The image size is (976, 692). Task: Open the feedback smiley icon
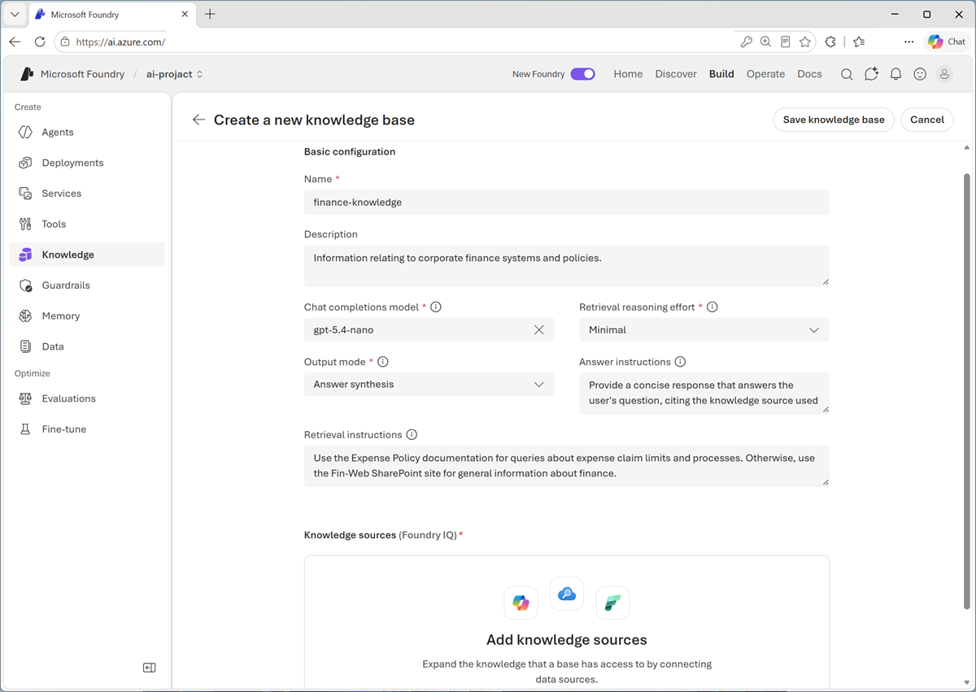click(x=920, y=74)
